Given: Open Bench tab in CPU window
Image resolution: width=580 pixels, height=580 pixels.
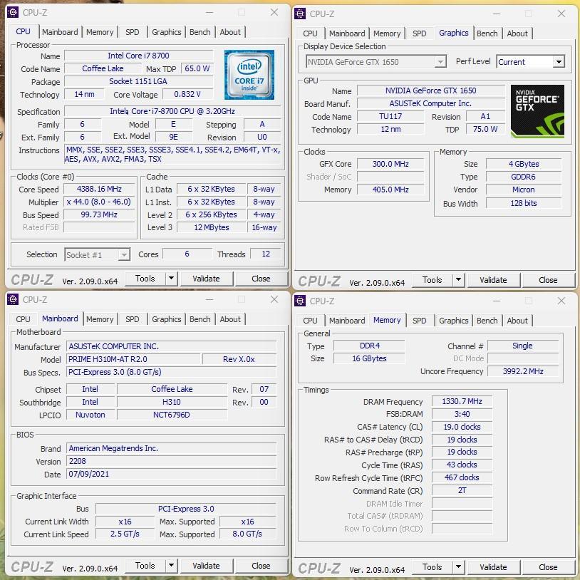Looking at the screenshot, I should click(x=200, y=32).
